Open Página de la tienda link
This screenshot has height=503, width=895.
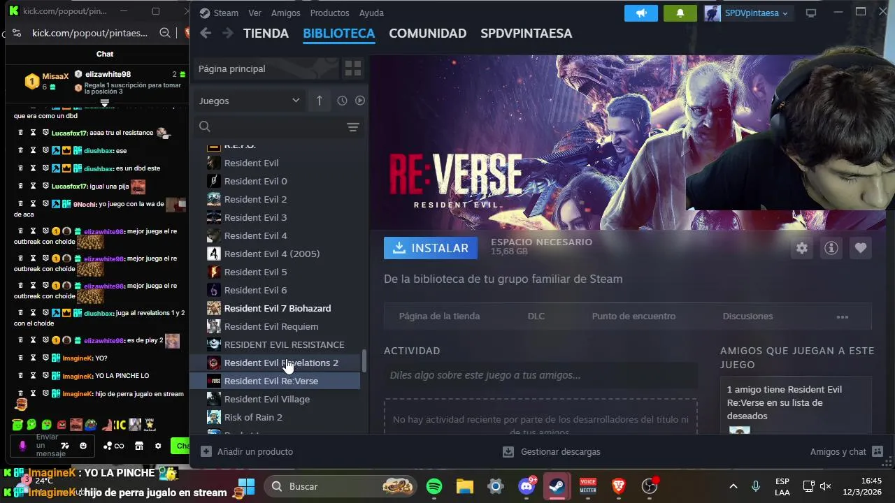439,316
